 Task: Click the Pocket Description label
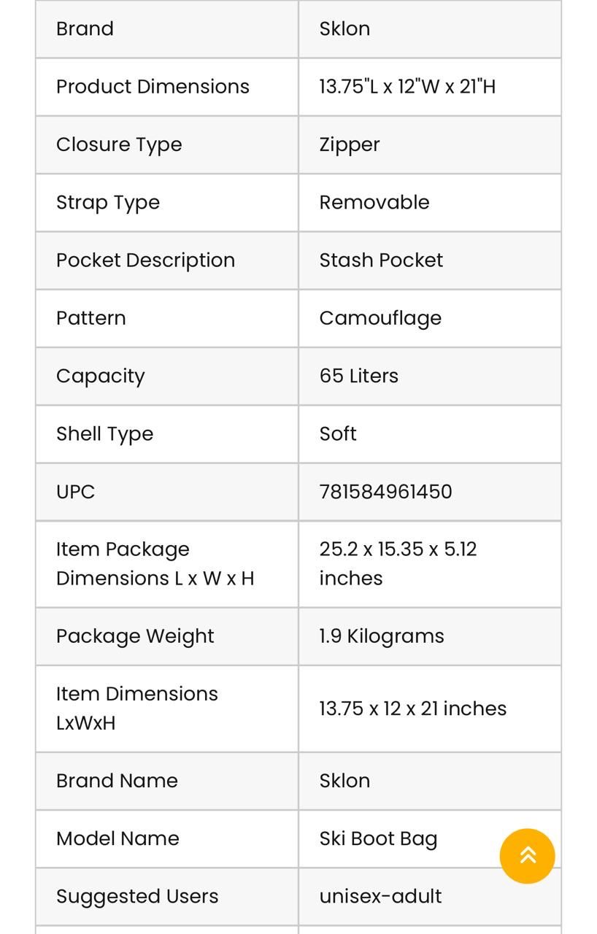point(145,260)
